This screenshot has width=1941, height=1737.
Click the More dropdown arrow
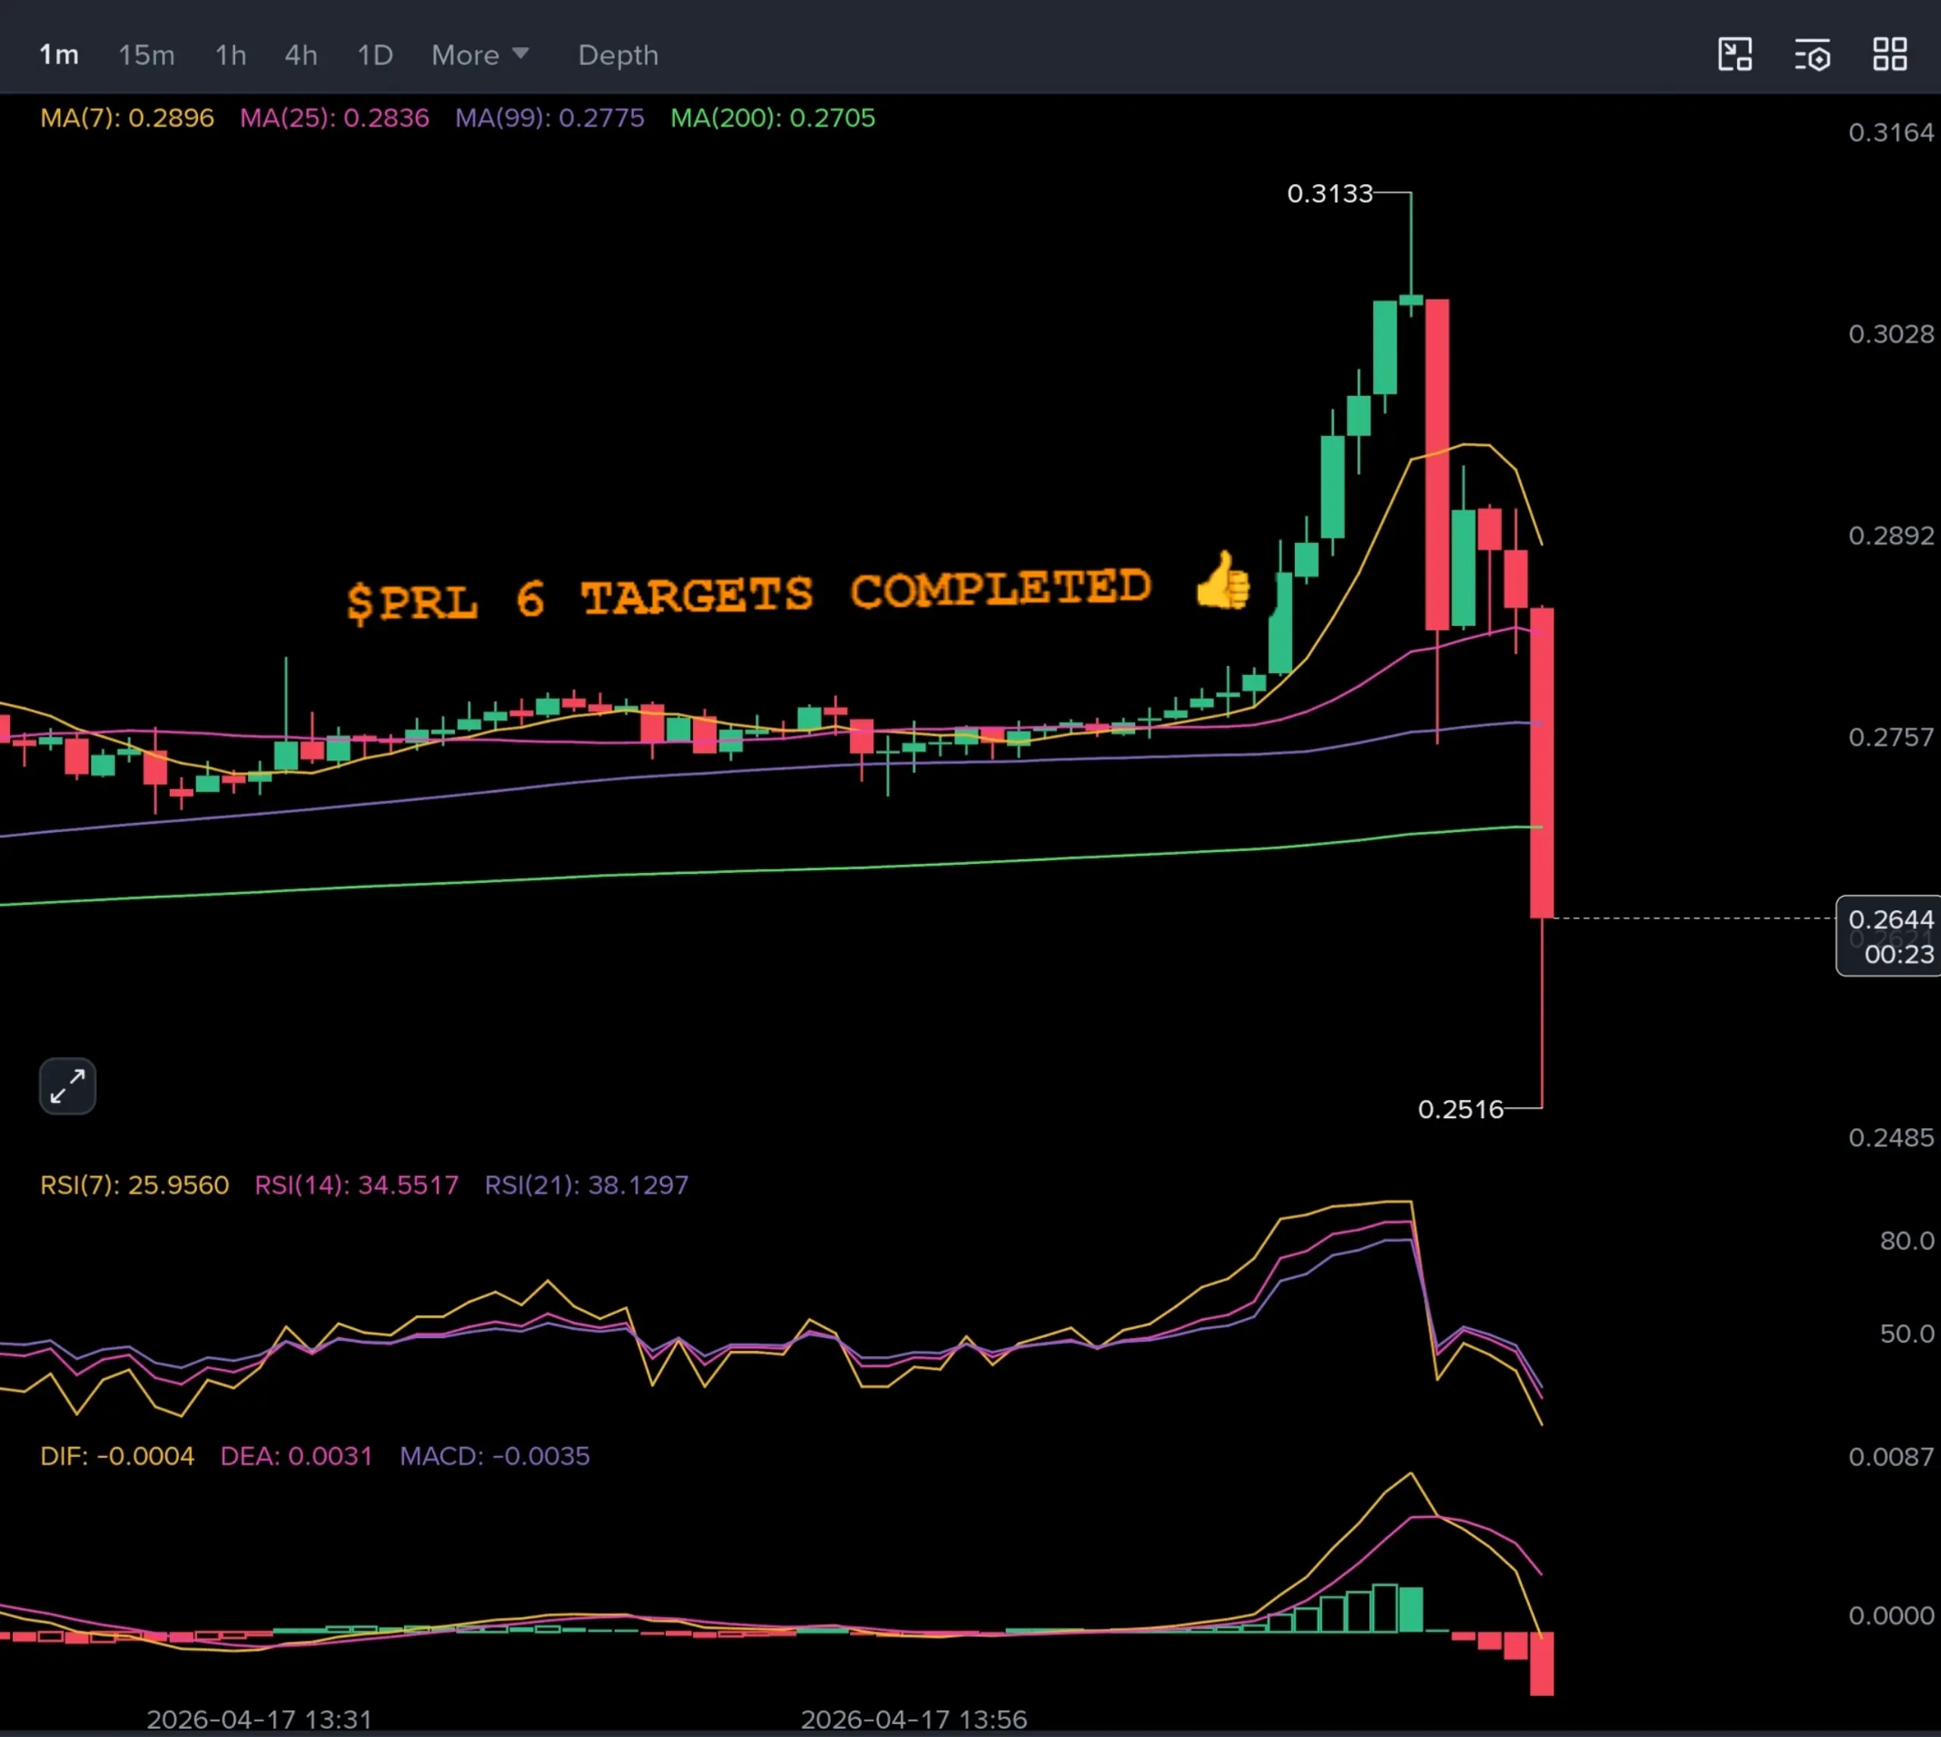(x=521, y=53)
